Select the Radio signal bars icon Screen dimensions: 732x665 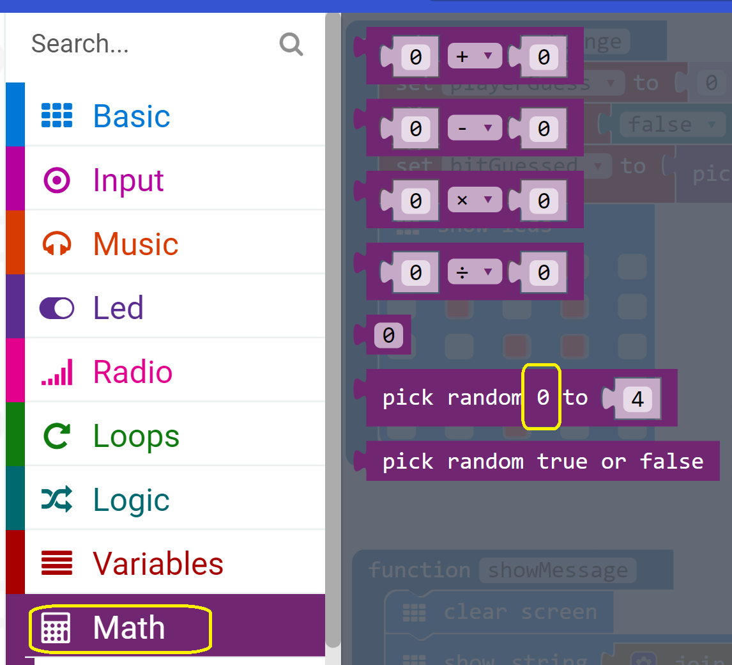point(57,372)
